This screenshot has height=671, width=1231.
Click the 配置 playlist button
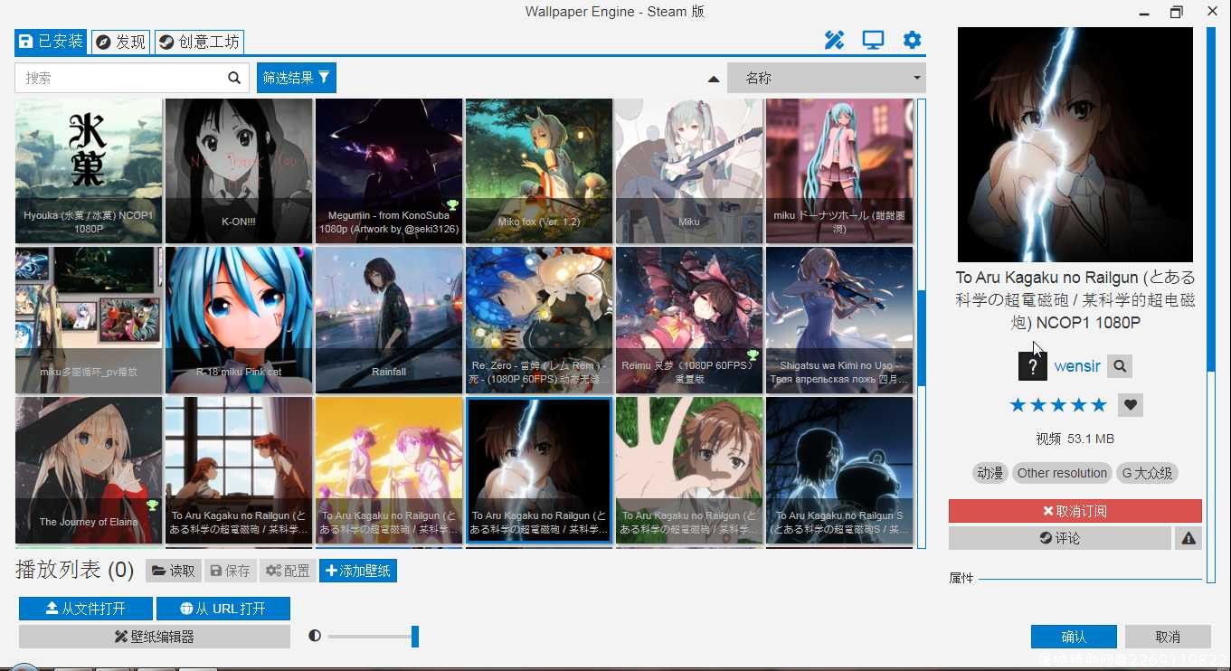[x=288, y=571]
